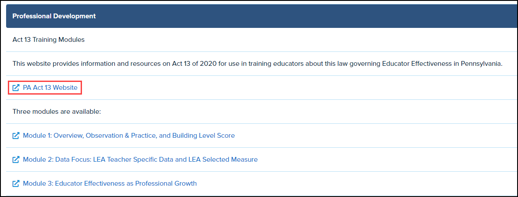Click the empty area of the blue header bar
518x197 pixels.
305,16
